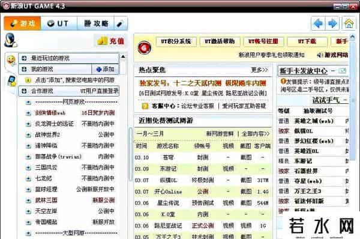Open 梦幻红楼(web) in test list
The image size is (360, 239).
coord(314,141)
